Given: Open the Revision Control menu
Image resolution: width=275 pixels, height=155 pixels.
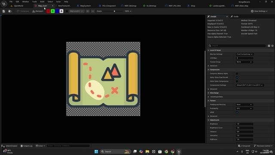Looking at the screenshot, I should pos(263,146).
